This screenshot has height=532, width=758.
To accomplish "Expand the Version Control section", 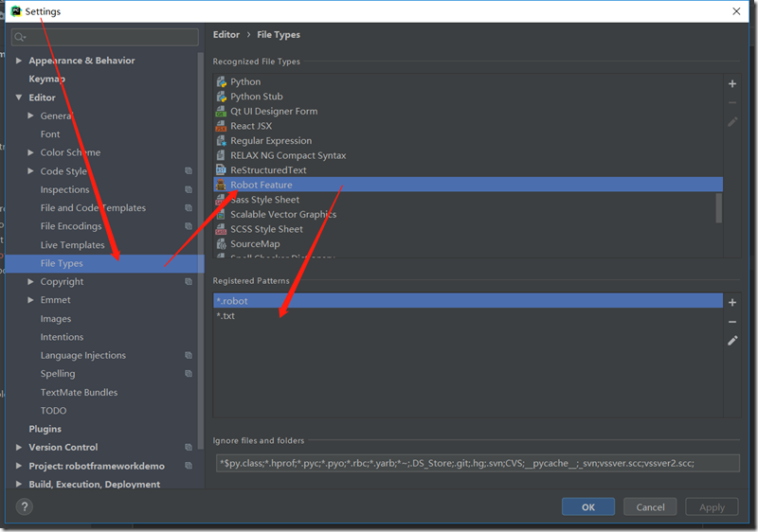I will [19, 448].
